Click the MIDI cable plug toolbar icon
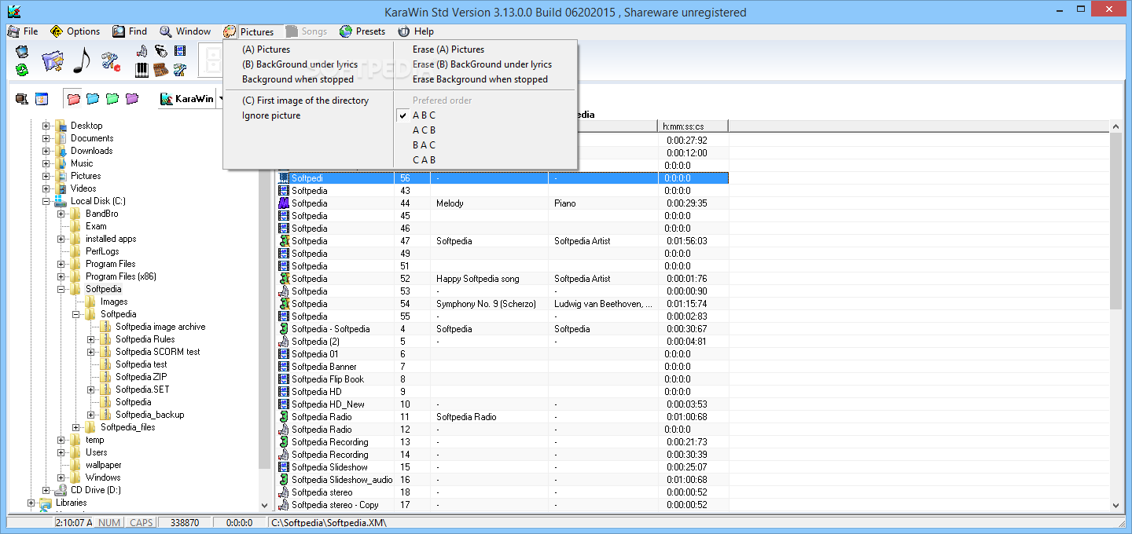This screenshot has height=534, width=1132. [161, 52]
